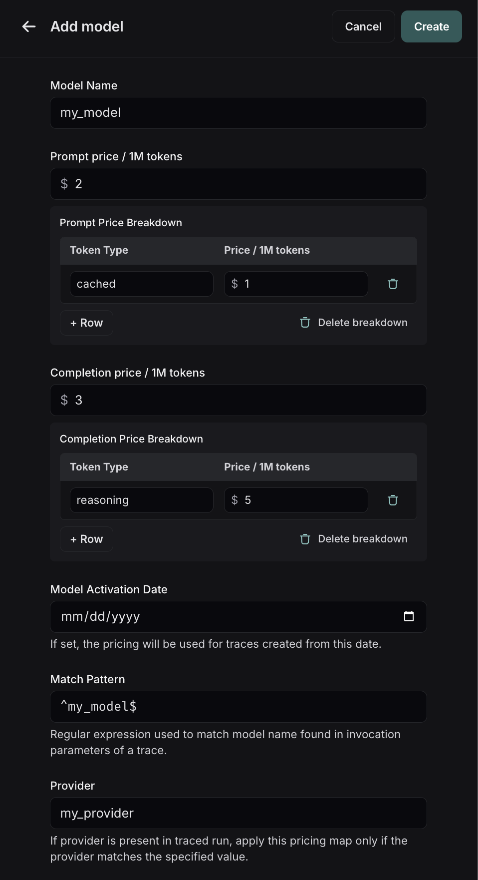The image size is (478, 880).
Task: Click the Prompt price per 1M tokens input
Action: coord(238,184)
